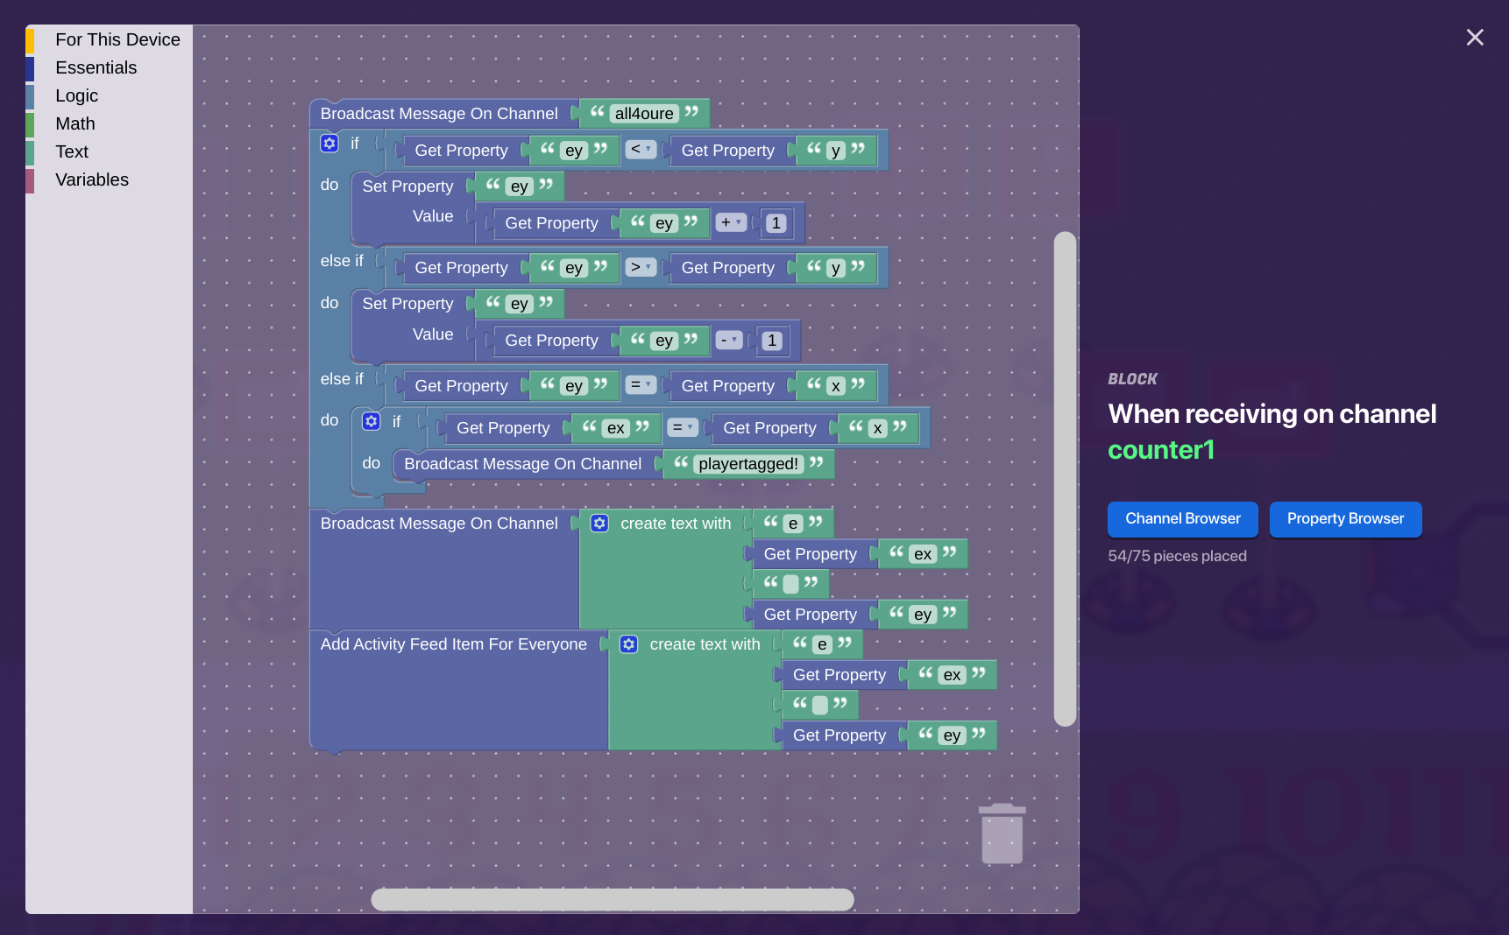Open the Property Browser

tap(1345, 518)
